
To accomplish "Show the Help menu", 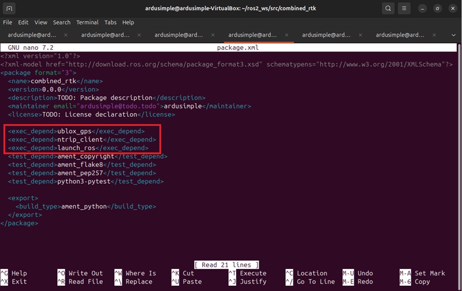I will click(x=128, y=22).
